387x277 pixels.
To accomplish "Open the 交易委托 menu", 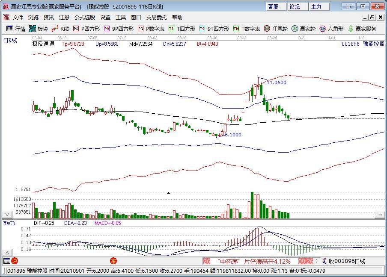I will point(156,18).
